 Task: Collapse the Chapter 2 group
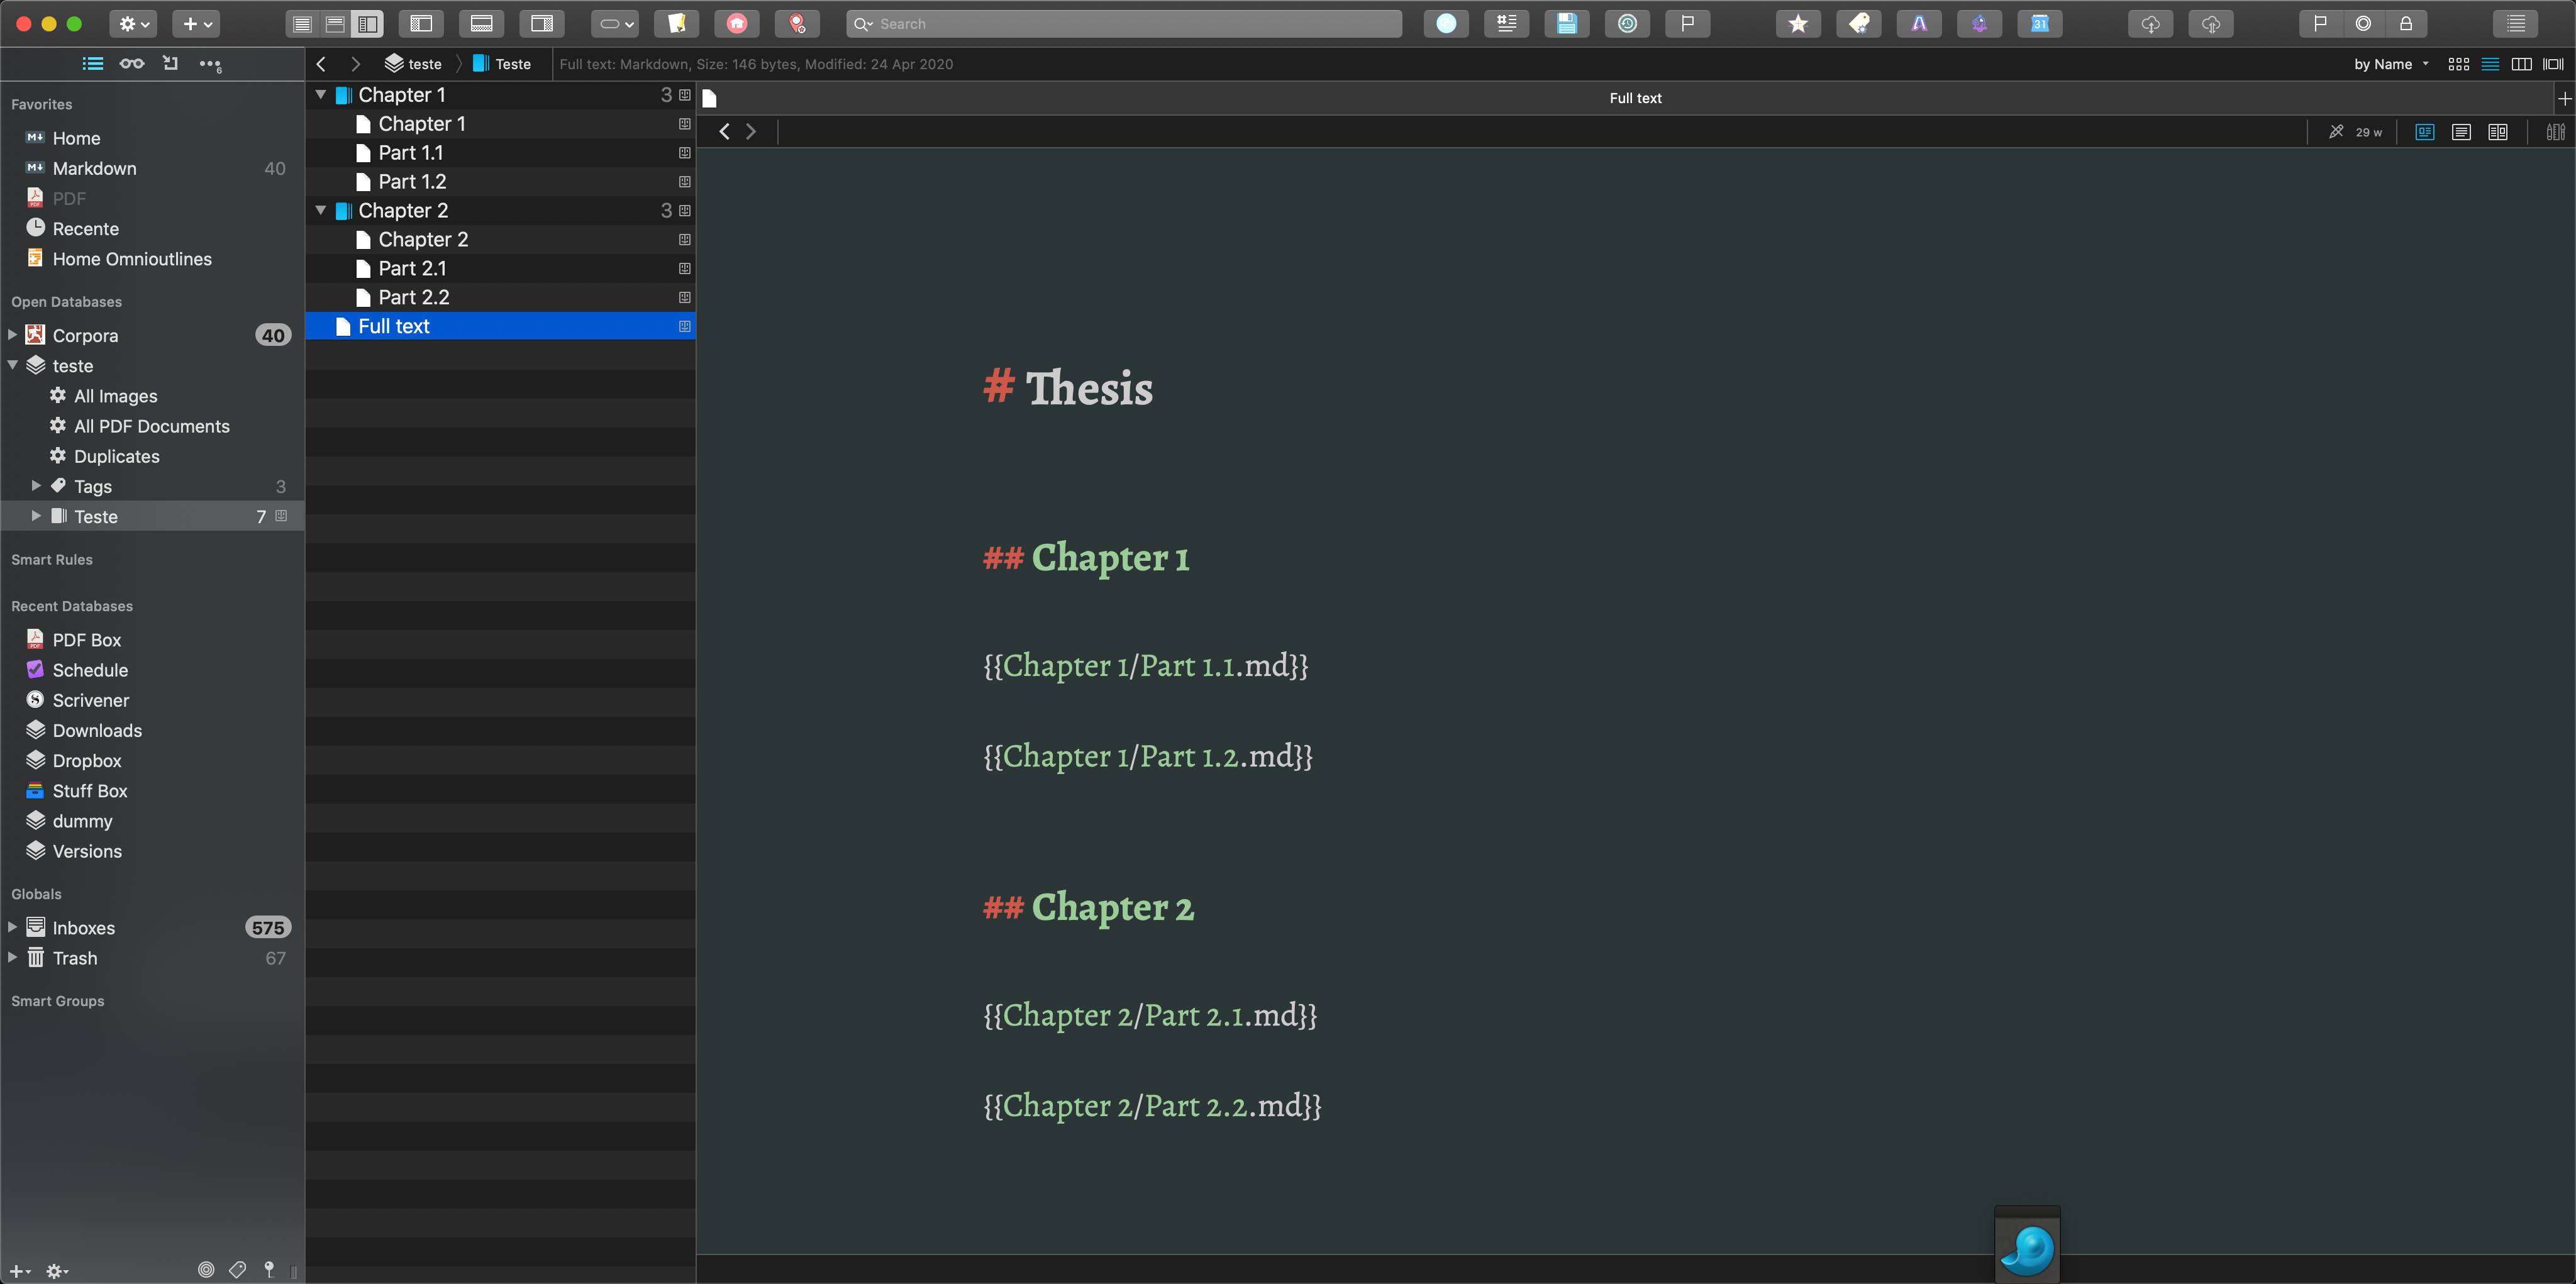tap(321, 211)
